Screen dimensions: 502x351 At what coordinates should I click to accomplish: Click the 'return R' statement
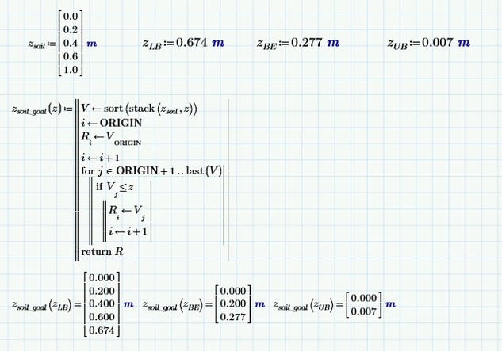102,252
